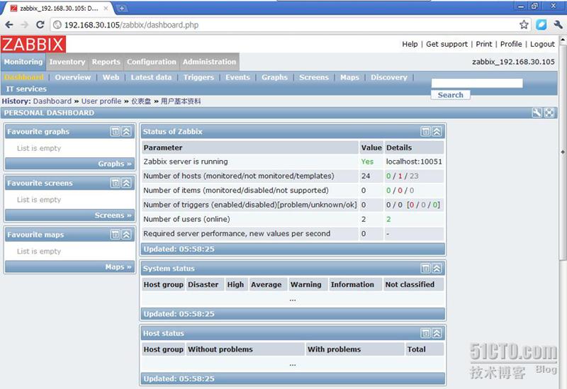Open Latest data submenu item
This screenshot has width=567, height=389.
[x=151, y=77]
